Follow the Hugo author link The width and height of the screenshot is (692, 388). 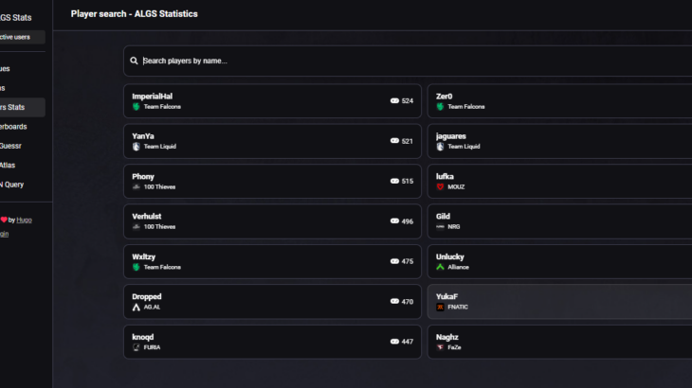24,220
